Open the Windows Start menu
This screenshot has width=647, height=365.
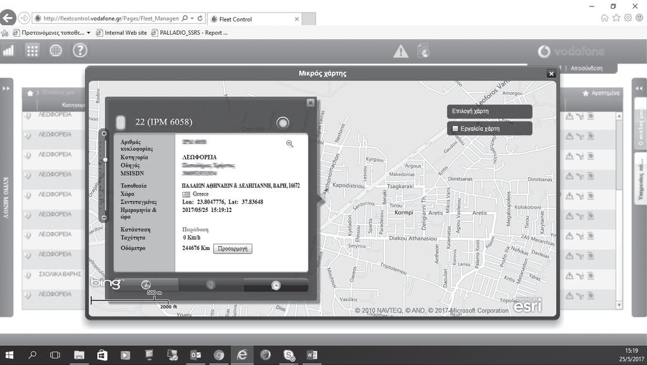click(9, 355)
